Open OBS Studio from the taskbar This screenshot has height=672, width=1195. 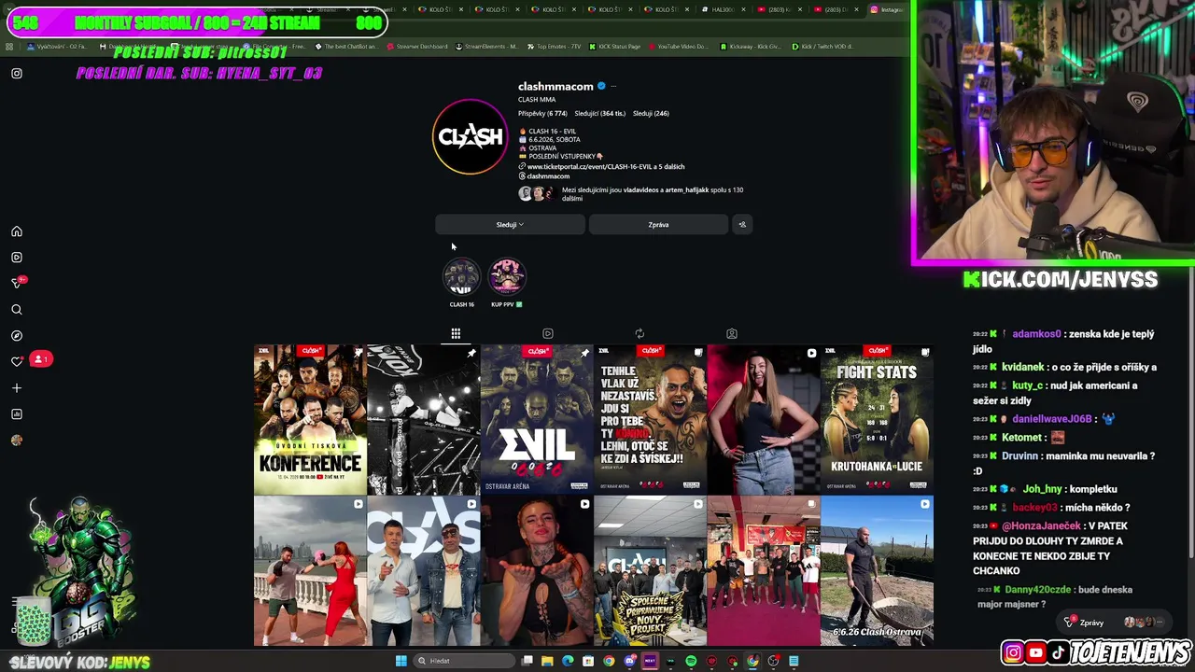(773, 661)
